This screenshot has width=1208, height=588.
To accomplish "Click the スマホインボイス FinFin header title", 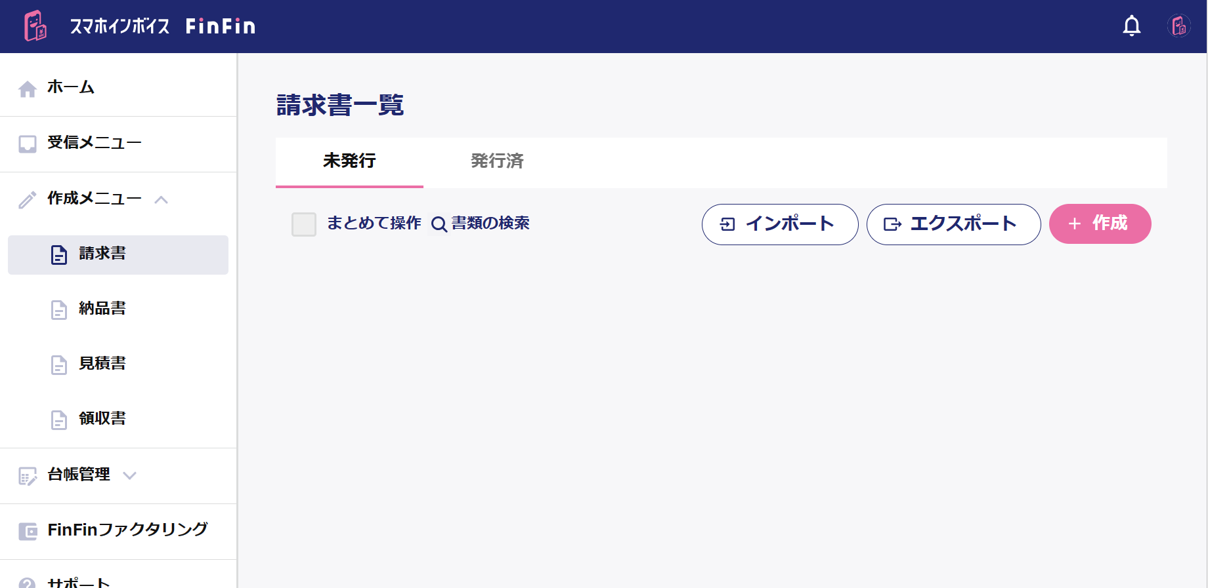I will coord(162,26).
